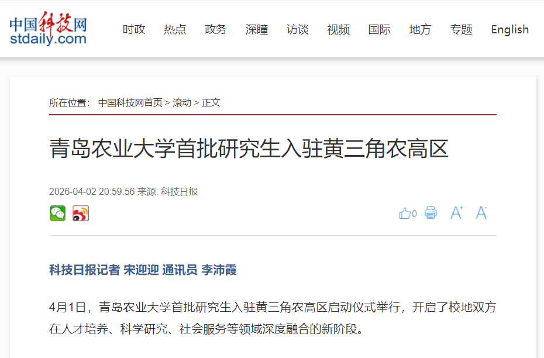Open the 地方 section
This screenshot has width=544, height=358.
[420, 29]
